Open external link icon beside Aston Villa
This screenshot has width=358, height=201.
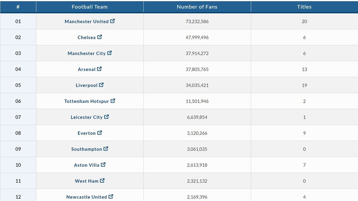[x=103, y=165]
